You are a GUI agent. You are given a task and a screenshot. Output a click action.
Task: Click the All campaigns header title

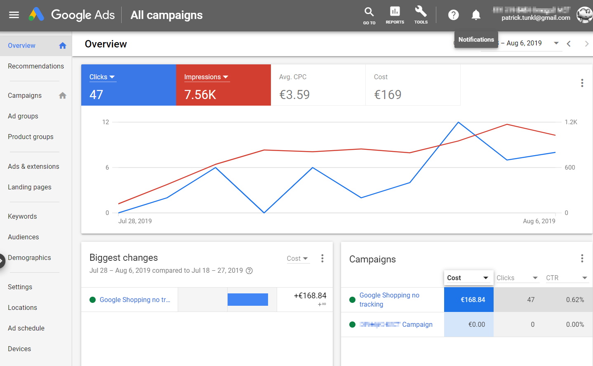(x=167, y=15)
